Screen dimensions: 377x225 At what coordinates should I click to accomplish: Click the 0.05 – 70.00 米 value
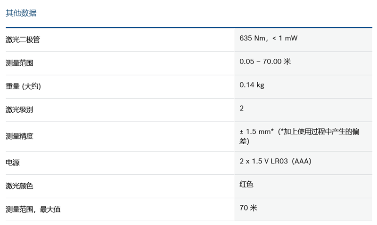(x=265, y=62)
